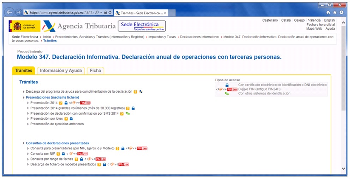Switch to the Ficha tab
This screenshot has height=179, width=350.
pyautogui.click(x=95, y=71)
